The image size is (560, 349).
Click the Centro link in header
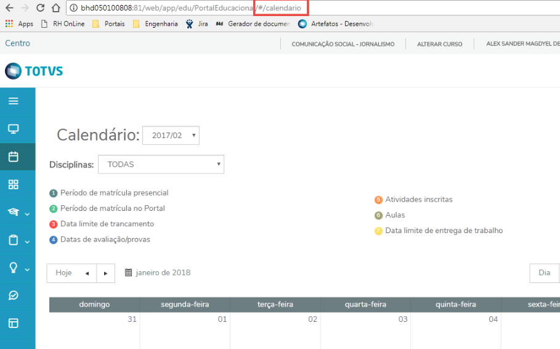[17, 43]
